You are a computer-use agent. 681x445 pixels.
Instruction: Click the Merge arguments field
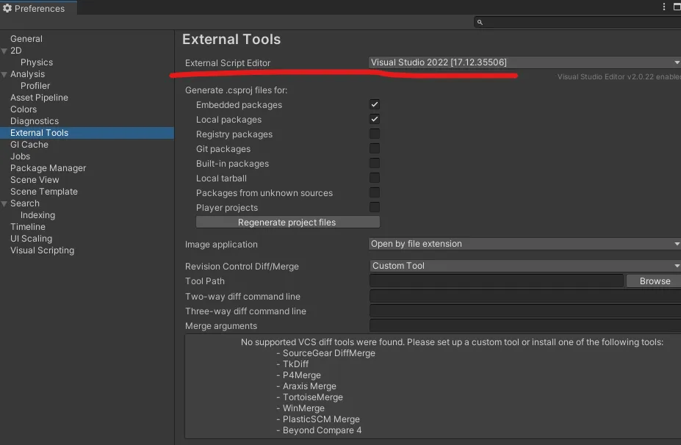pyautogui.click(x=525, y=325)
